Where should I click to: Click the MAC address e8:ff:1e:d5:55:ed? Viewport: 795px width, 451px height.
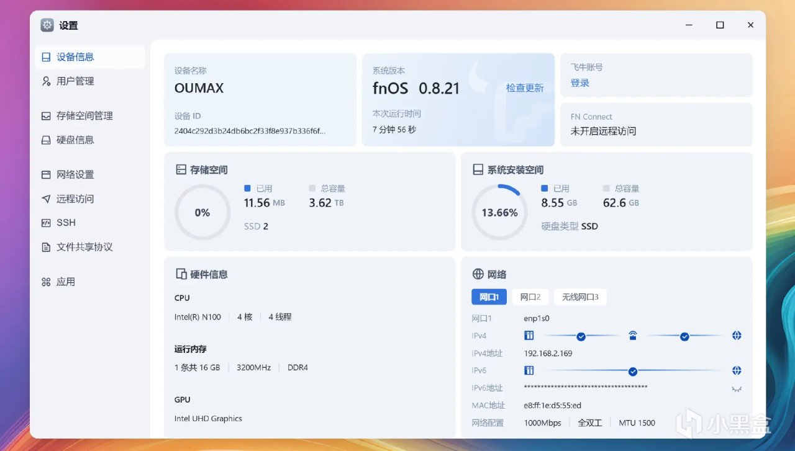(x=553, y=405)
